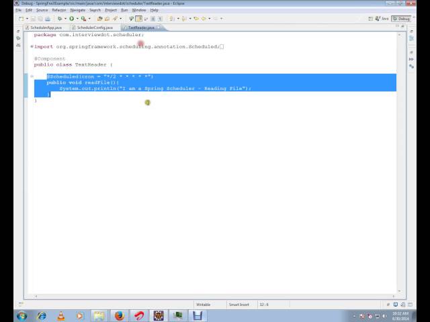The image size is (430, 322).
Task: Open the Source menu
Action: click(42, 10)
